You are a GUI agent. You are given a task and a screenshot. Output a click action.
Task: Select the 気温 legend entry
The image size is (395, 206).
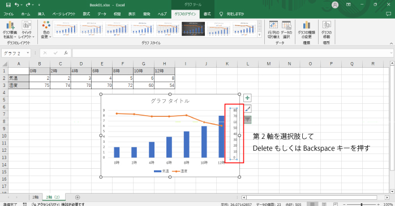(161, 171)
